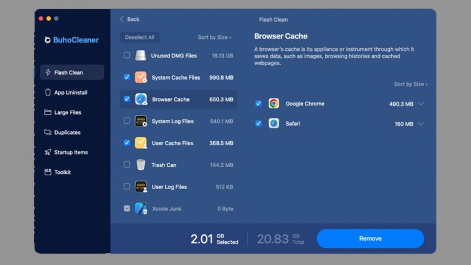
Task: Click the Safari icon in Browser Cache list
Action: [274, 123]
